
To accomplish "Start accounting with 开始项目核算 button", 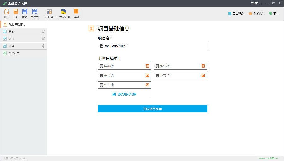I will pos(152,109).
